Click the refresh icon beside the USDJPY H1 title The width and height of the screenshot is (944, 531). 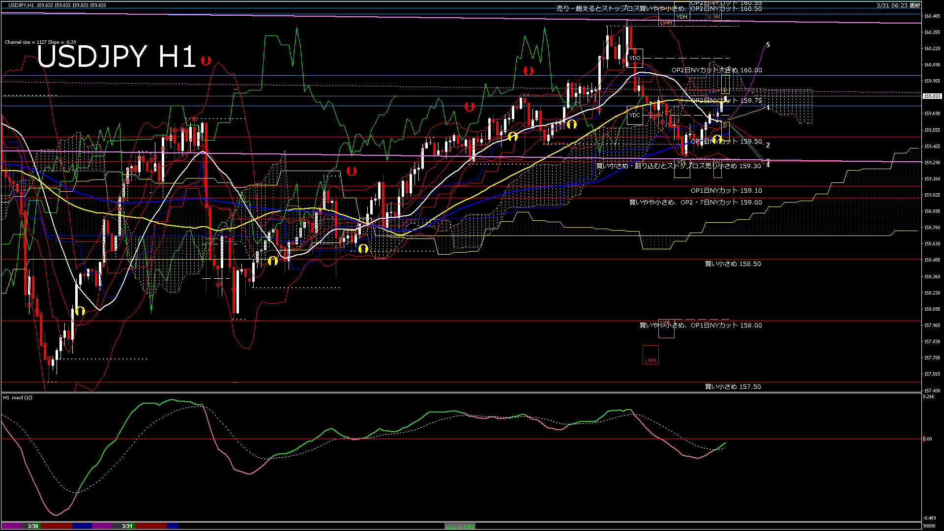[206, 60]
